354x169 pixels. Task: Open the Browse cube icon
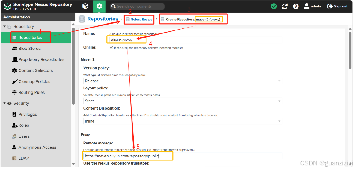tap(85, 6)
